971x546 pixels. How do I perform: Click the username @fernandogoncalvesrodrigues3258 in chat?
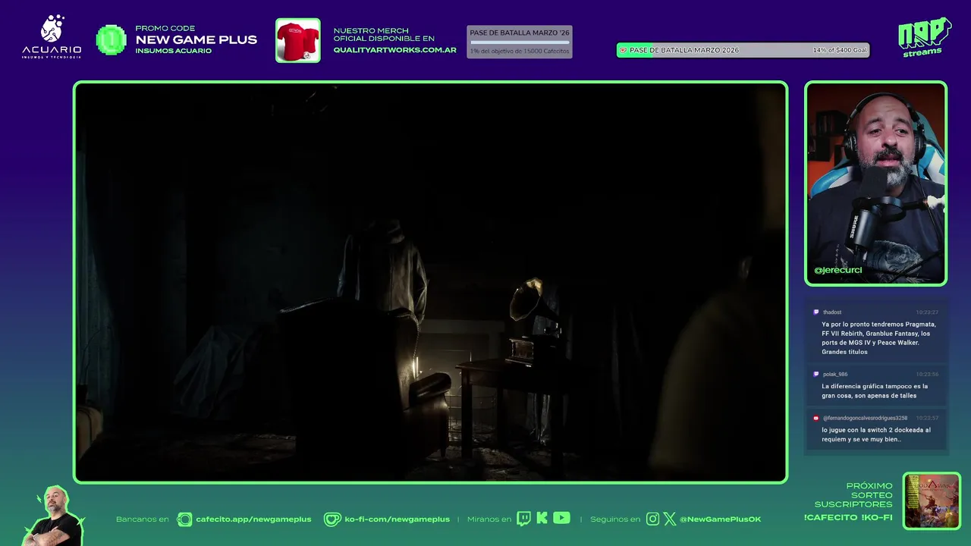click(x=865, y=418)
